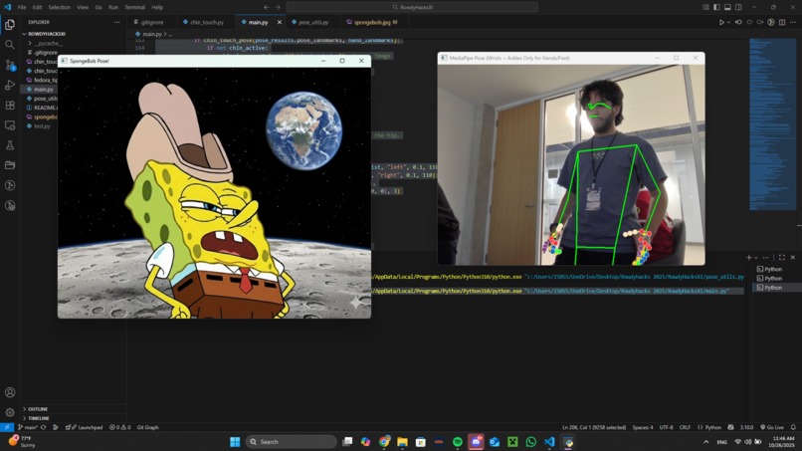Open the Explorer view in activity bar

click(x=10, y=25)
